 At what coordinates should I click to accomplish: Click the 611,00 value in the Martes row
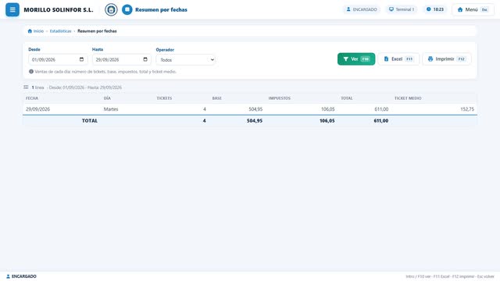coord(381,109)
